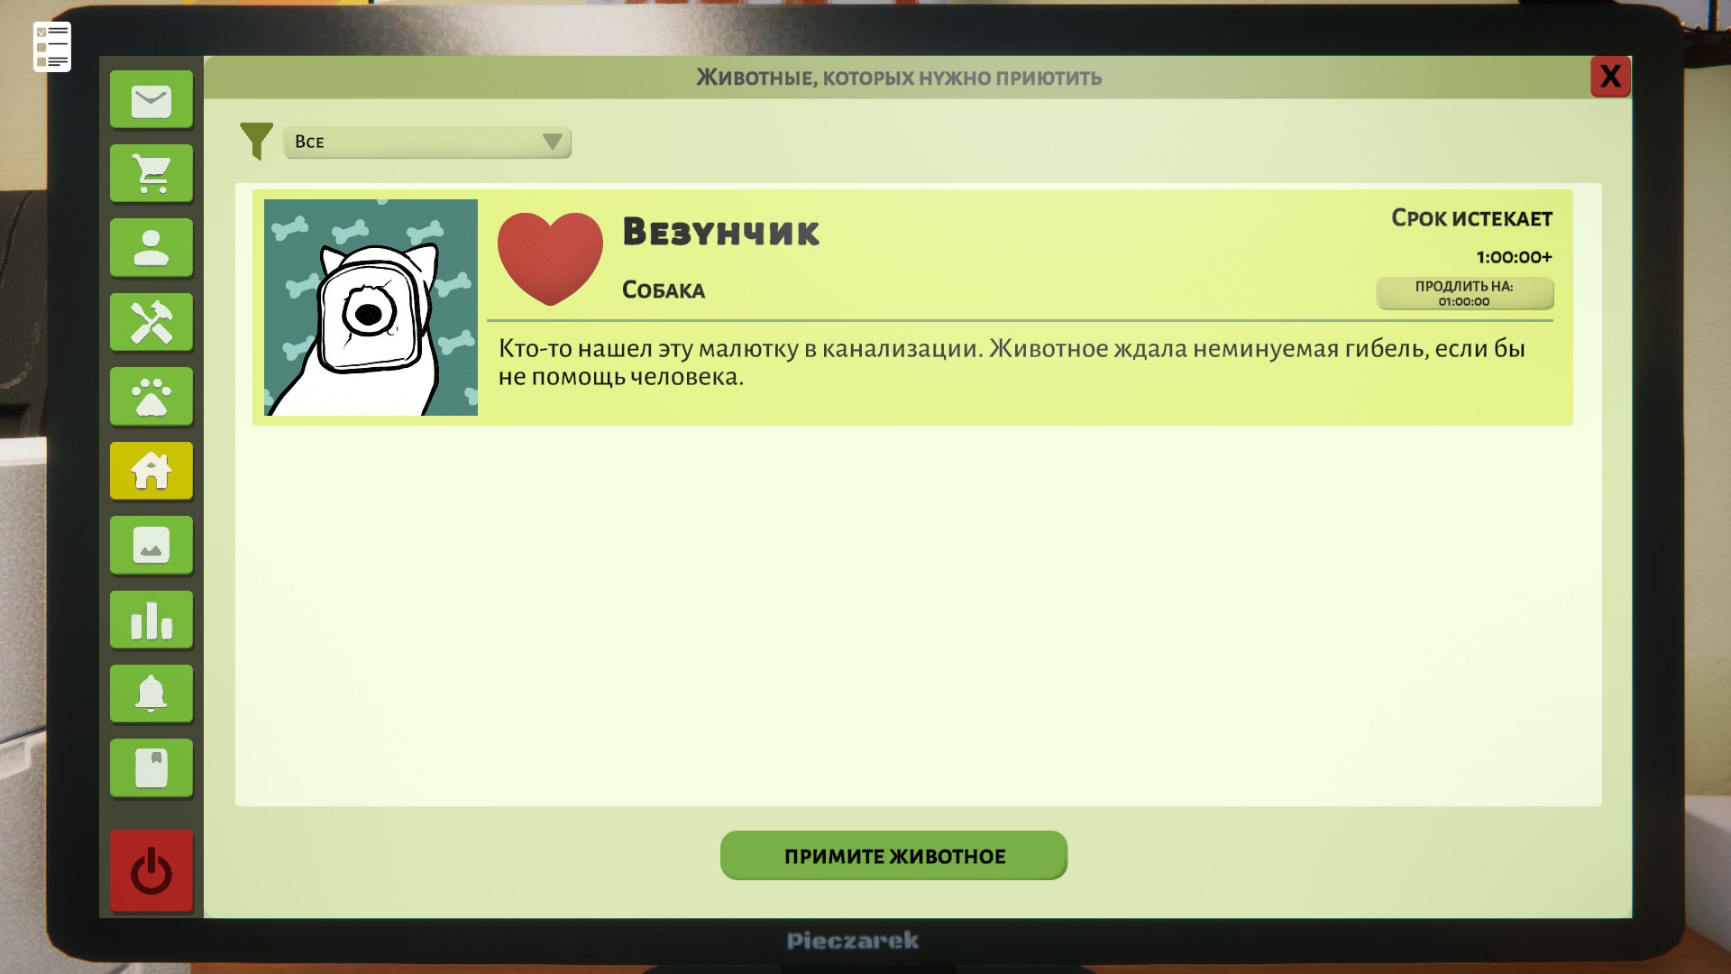This screenshot has width=1731, height=974.
Task: Expand the 'Все' filter dropdown
Action: 427,142
